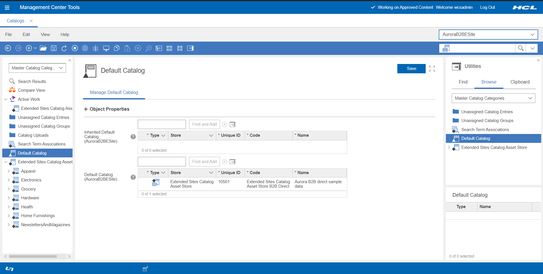This screenshot has height=274, width=543.
Task: Open Search Results in the explorer tree
Action: pyautogui.click(x=32, y=82)
